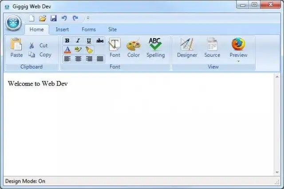Run the Spelling check
This screenshot has width=284, height=189.
[156, 48]
